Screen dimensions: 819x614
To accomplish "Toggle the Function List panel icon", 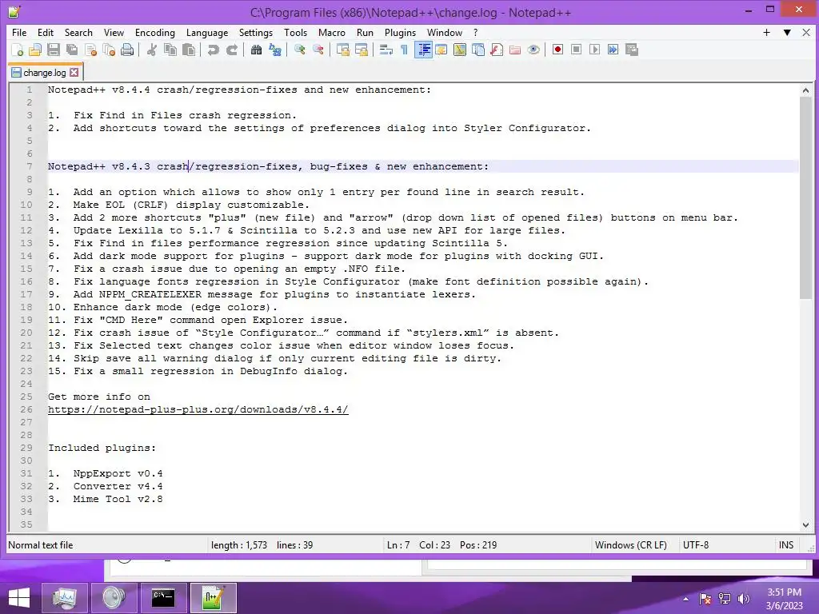I will [x=497, y=50].
